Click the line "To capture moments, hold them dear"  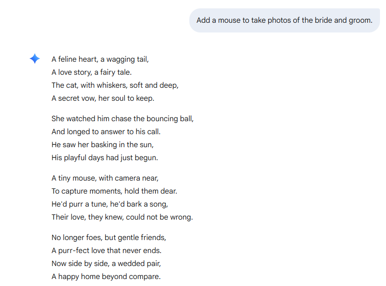[114, 191]
